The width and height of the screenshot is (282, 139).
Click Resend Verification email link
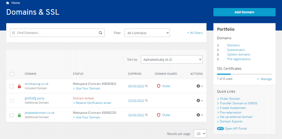(x=92, y=103)
